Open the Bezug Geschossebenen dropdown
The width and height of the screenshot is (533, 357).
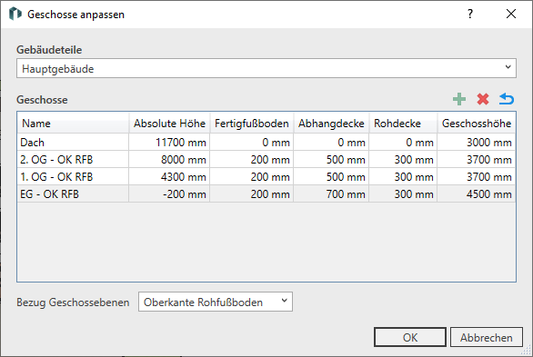pos(216,302)
